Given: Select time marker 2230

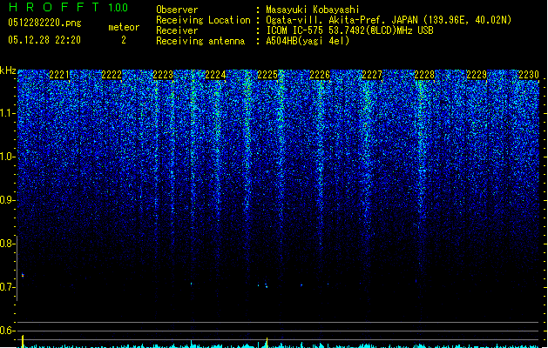Looking at the screenshot, I should pos(529,75).
